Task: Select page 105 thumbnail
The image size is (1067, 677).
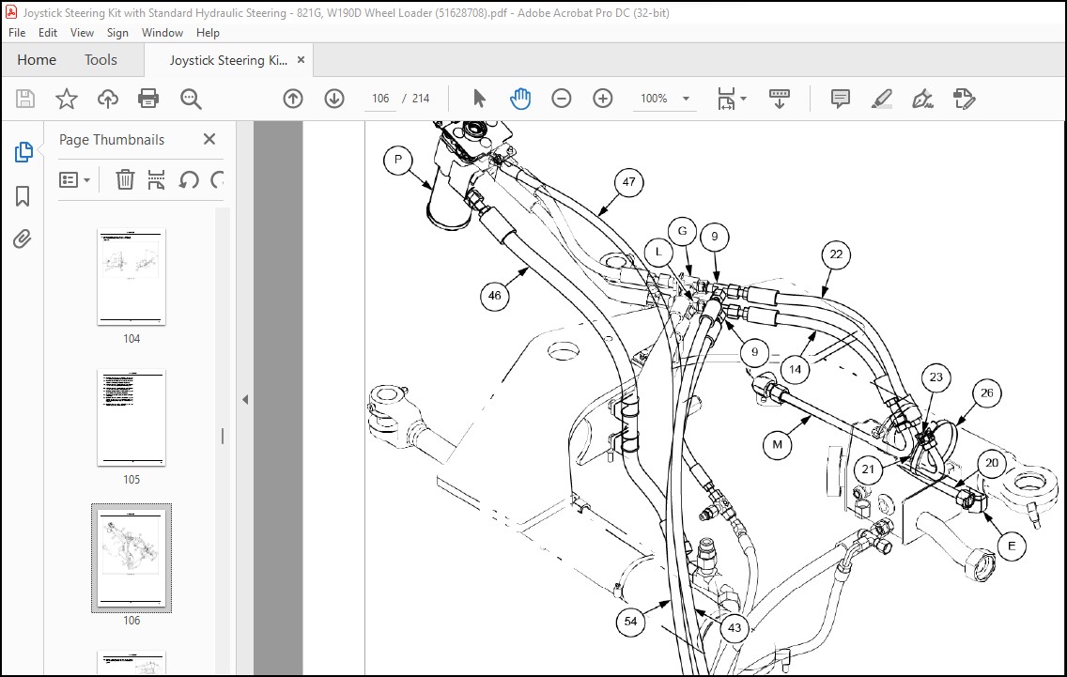Action: (x=131, y=417)
